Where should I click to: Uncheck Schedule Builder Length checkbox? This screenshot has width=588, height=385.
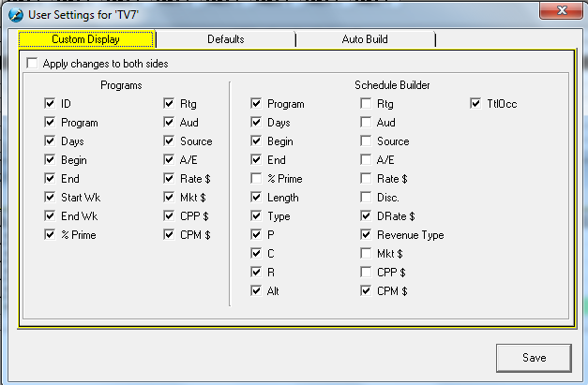point(257,198)
